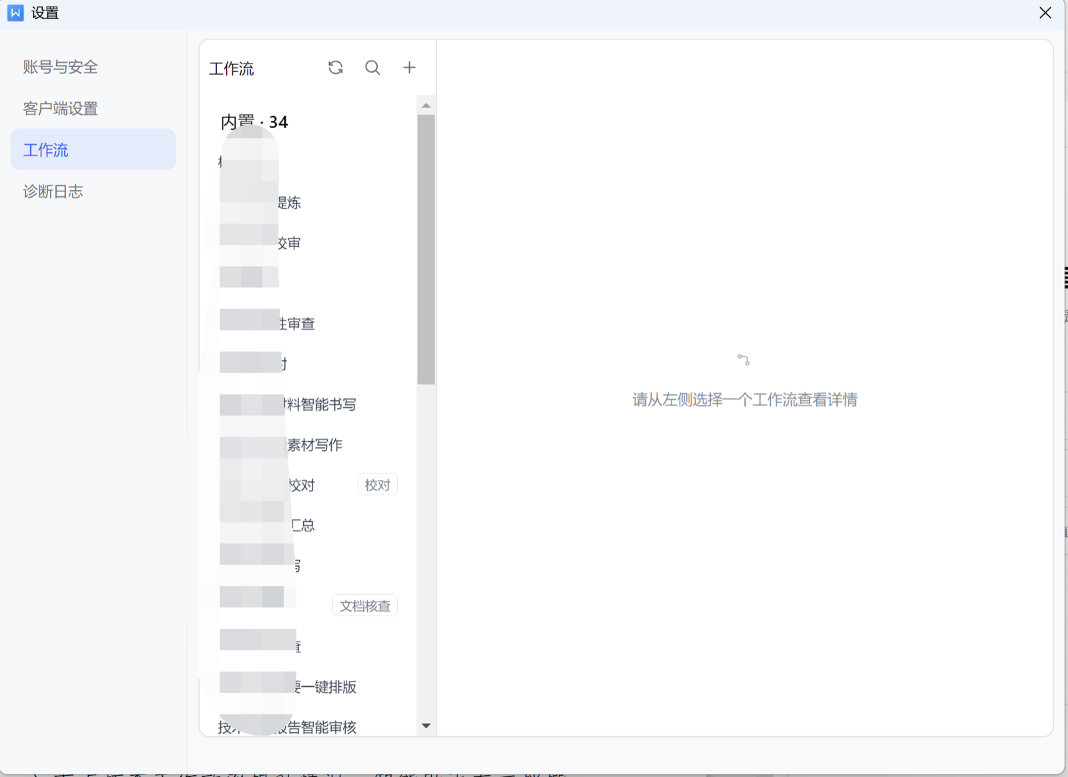Click the workflow list scrollbar thumb

(426, 250)
